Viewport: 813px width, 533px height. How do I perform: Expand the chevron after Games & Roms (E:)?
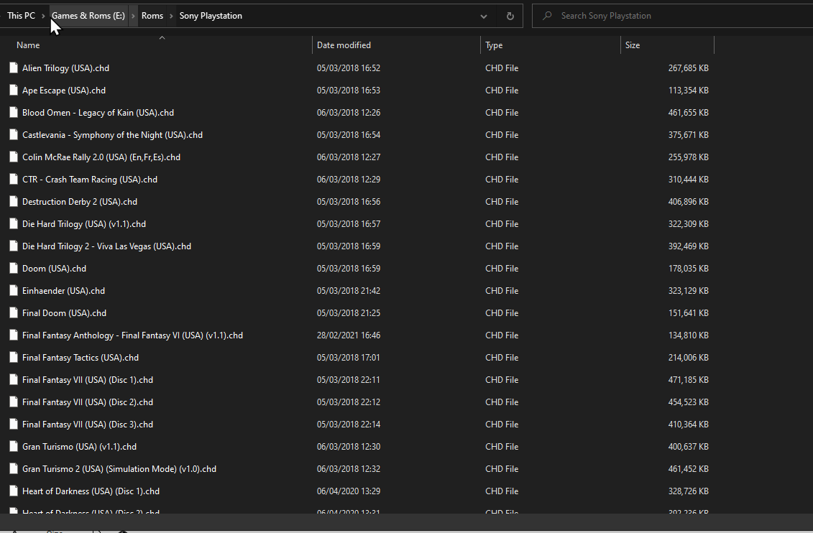pyautogui.click(x=133, y=16)
